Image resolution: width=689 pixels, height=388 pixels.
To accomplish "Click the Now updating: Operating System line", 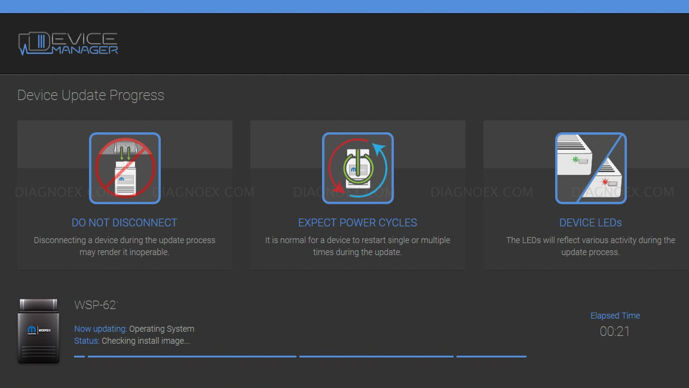I will coord(134,329).
